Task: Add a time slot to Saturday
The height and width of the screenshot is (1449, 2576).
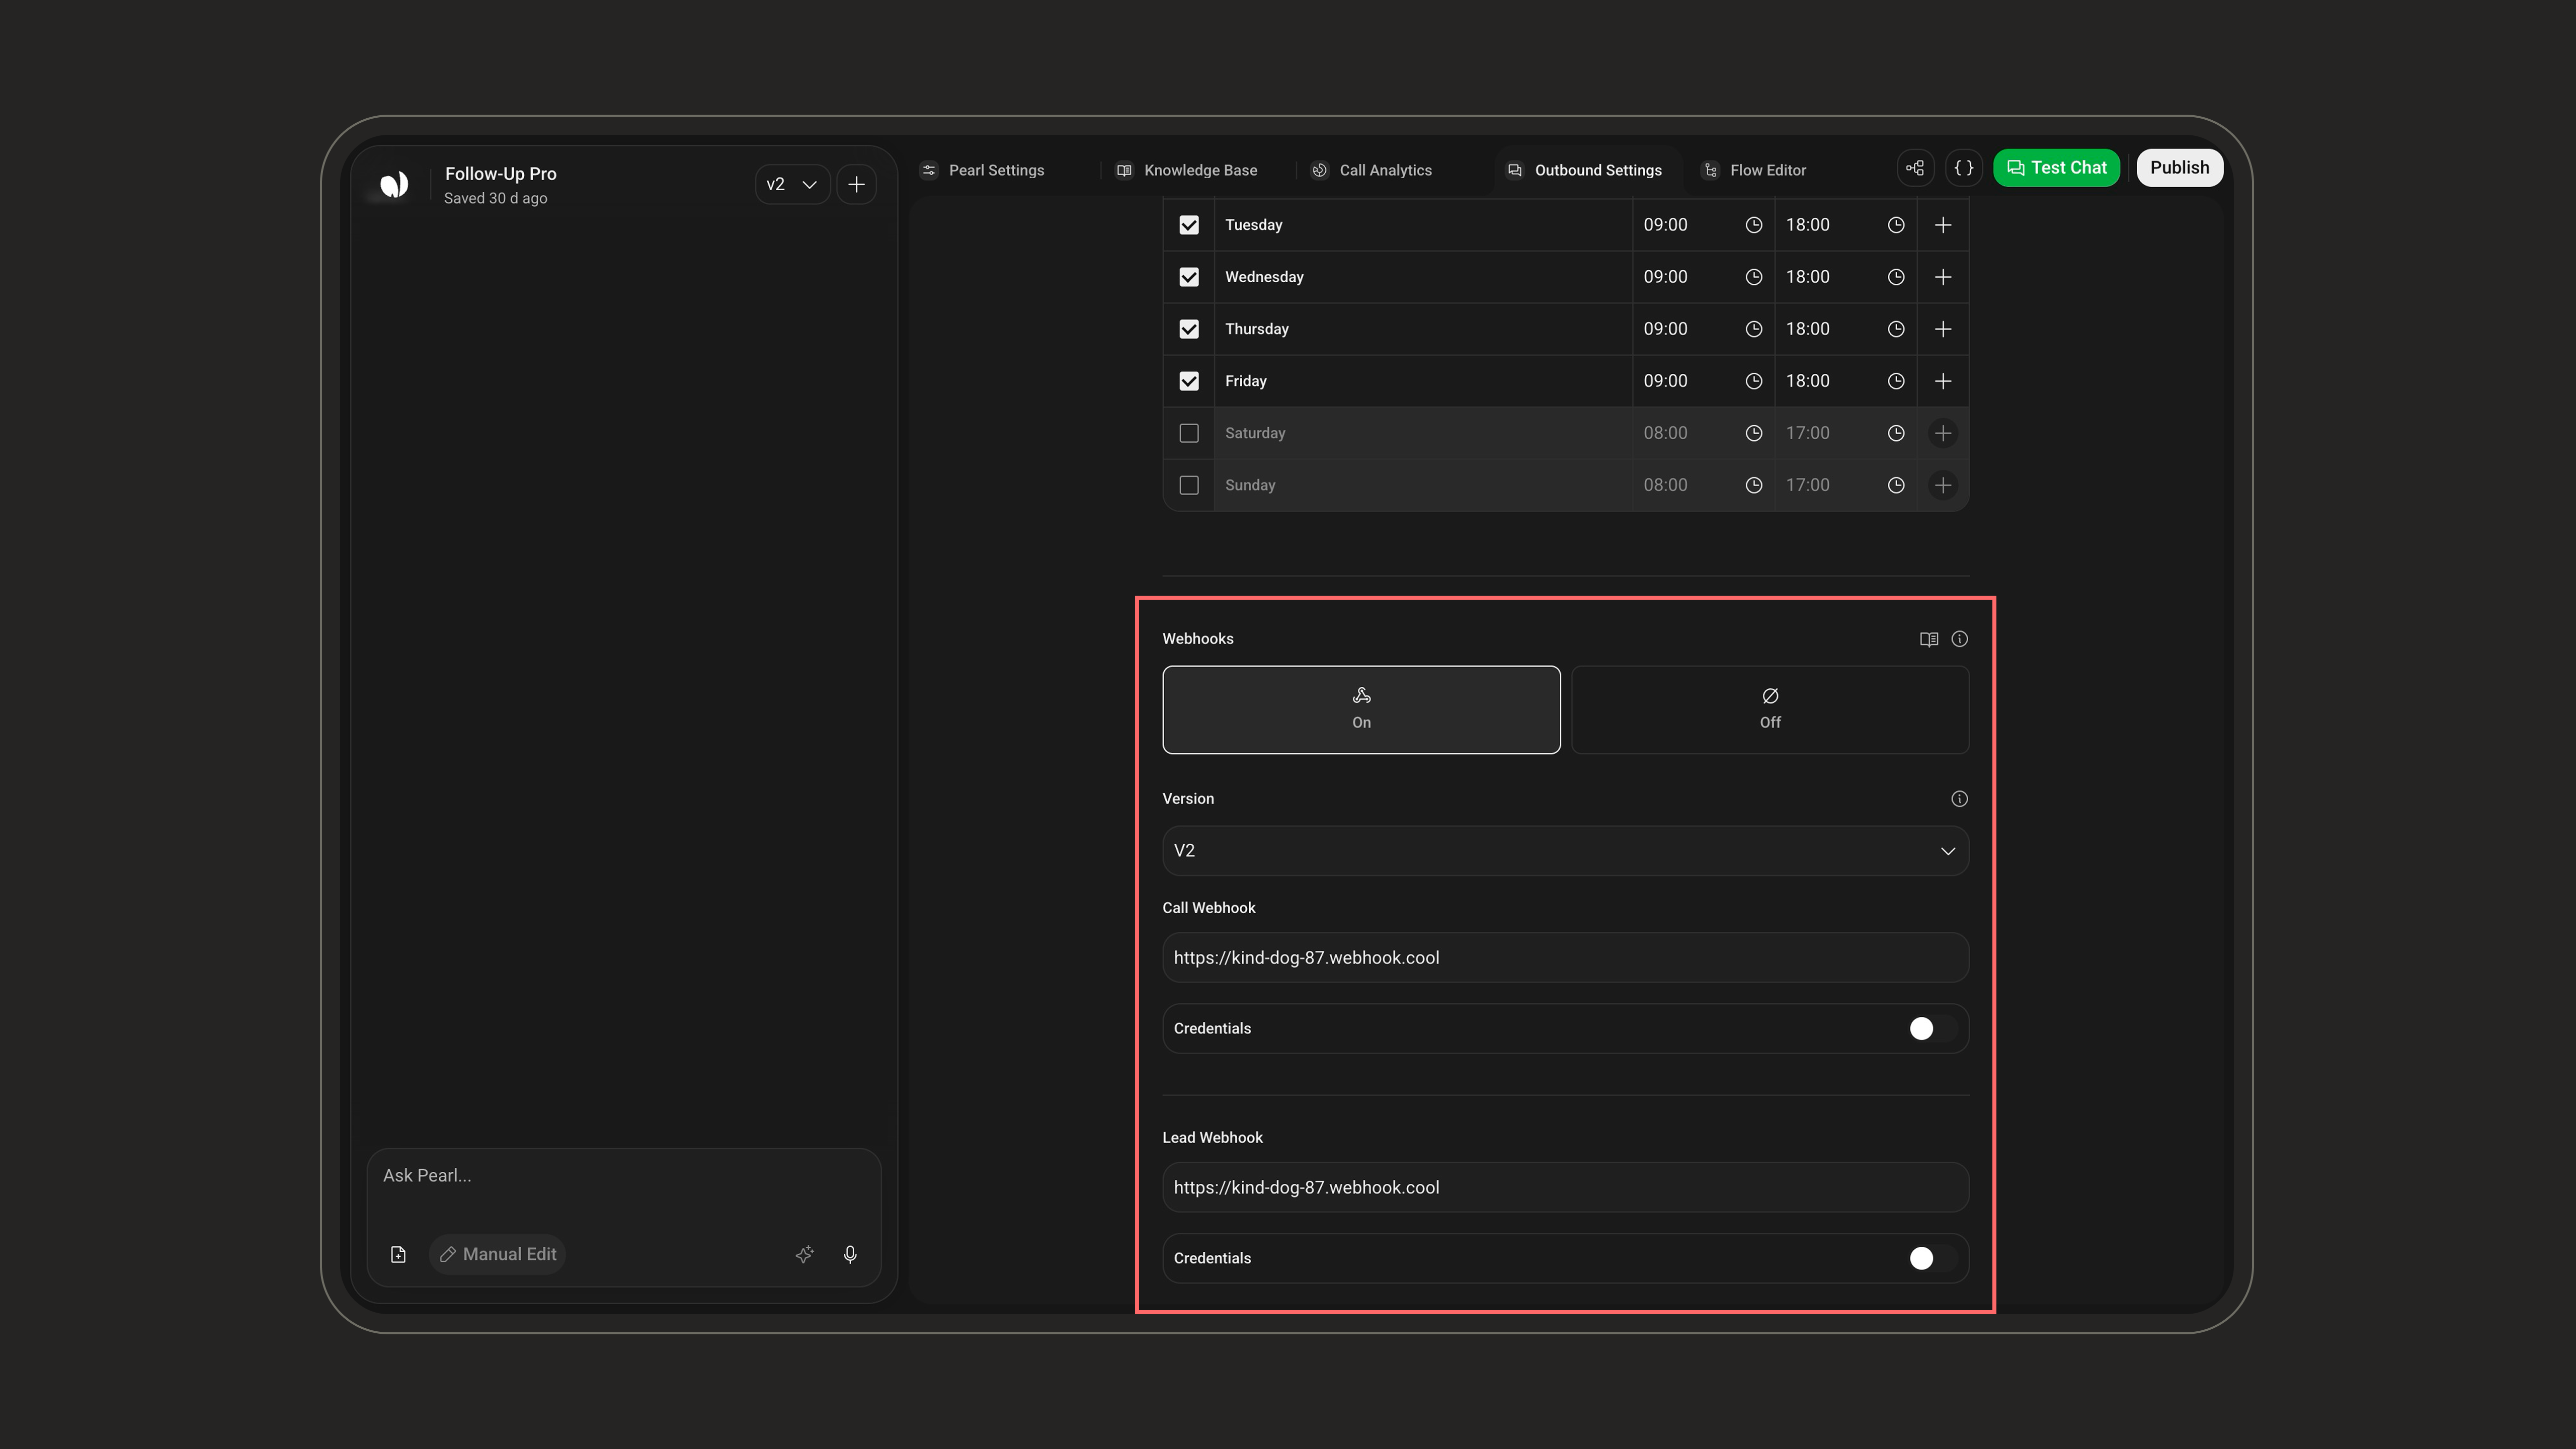Action: point(1943,433)
